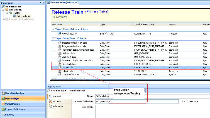
Task: Click the PAT start date field icon
Action: [59, 64]
